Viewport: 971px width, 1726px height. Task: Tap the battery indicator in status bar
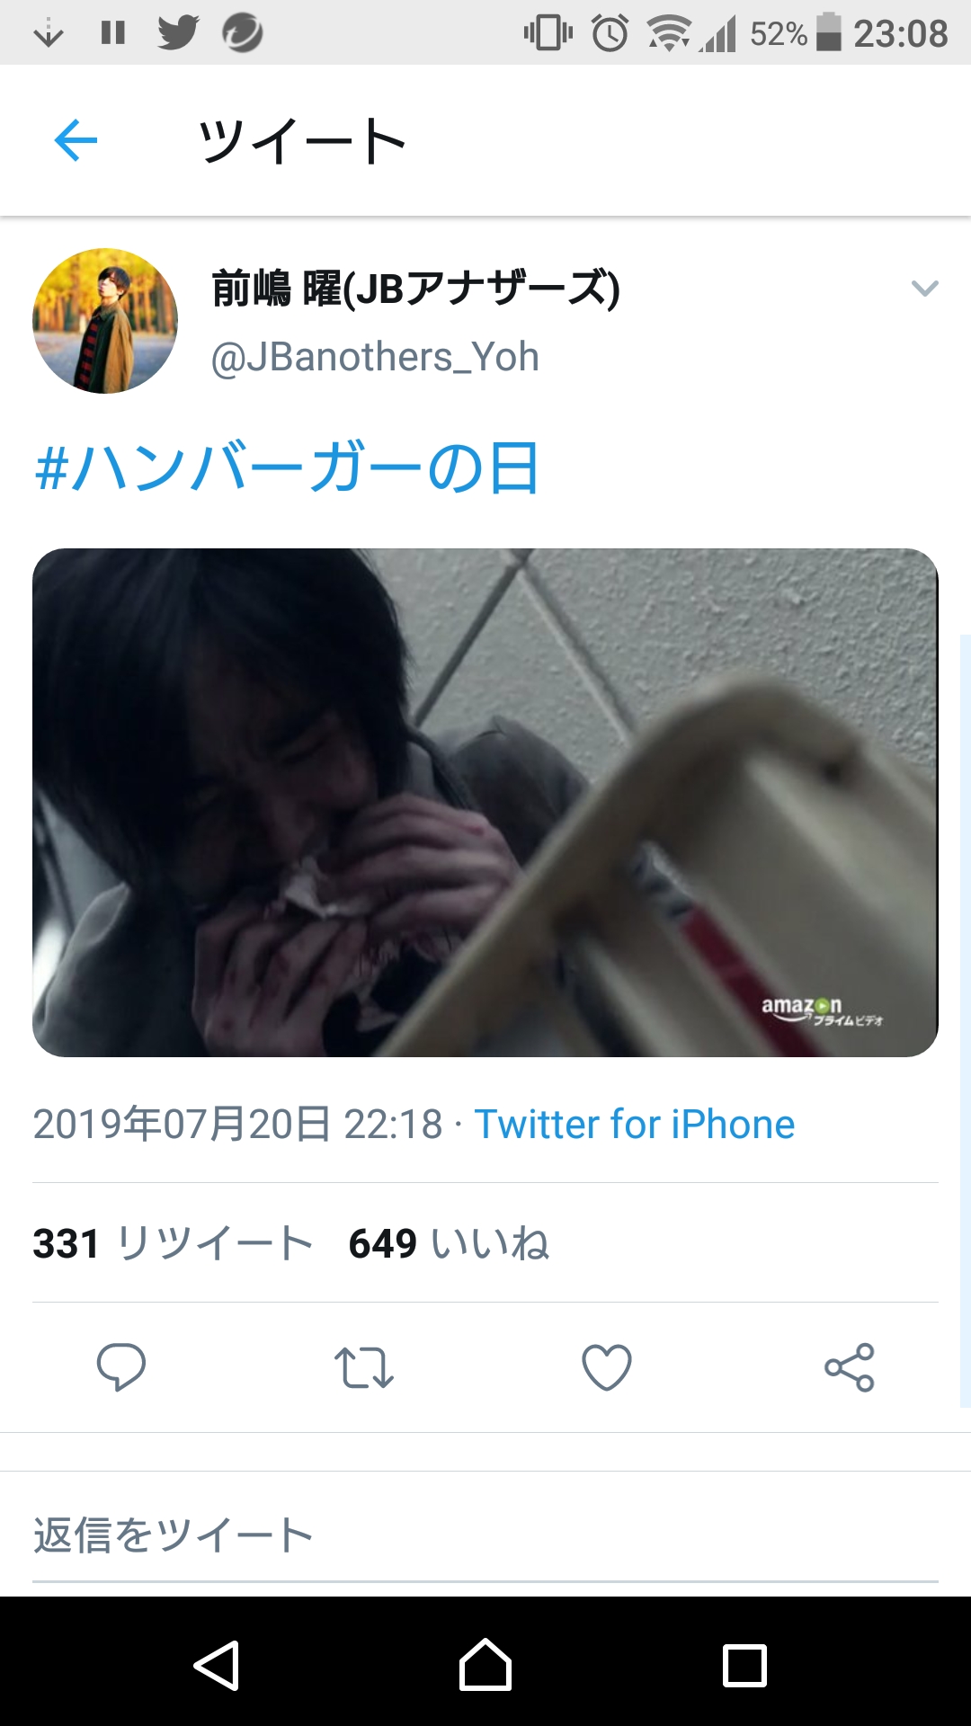click(x=828, y=32)
